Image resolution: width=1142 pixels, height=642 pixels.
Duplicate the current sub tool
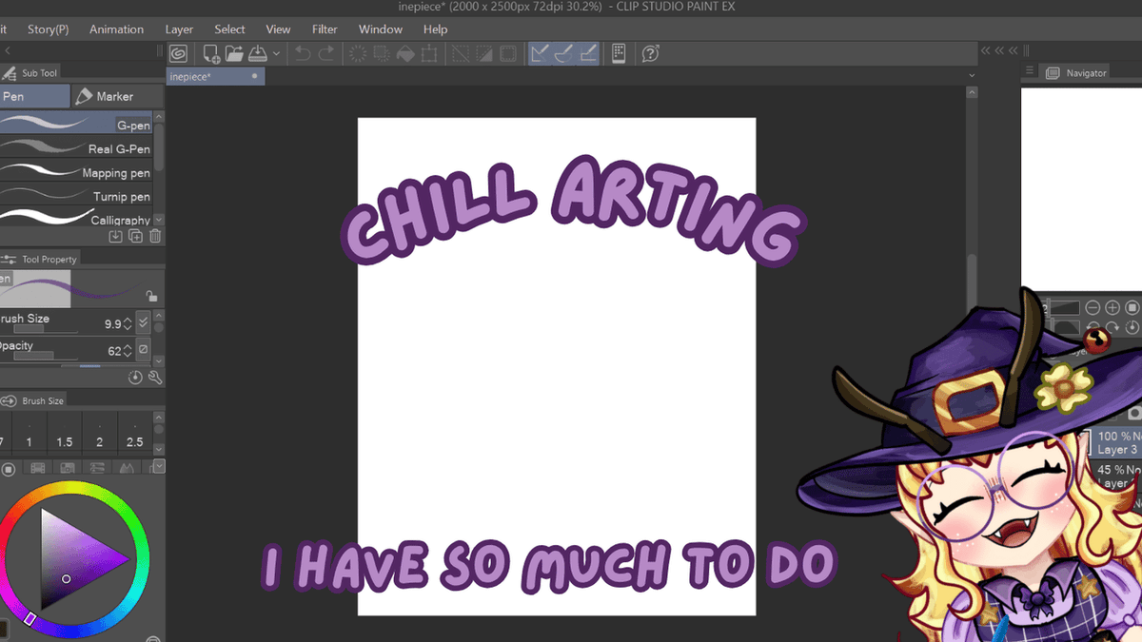135,236
